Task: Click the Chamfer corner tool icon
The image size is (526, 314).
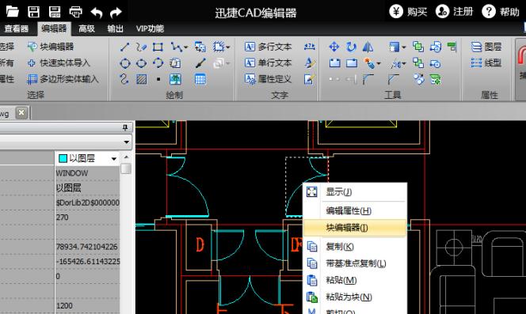Action: (393, 79)
